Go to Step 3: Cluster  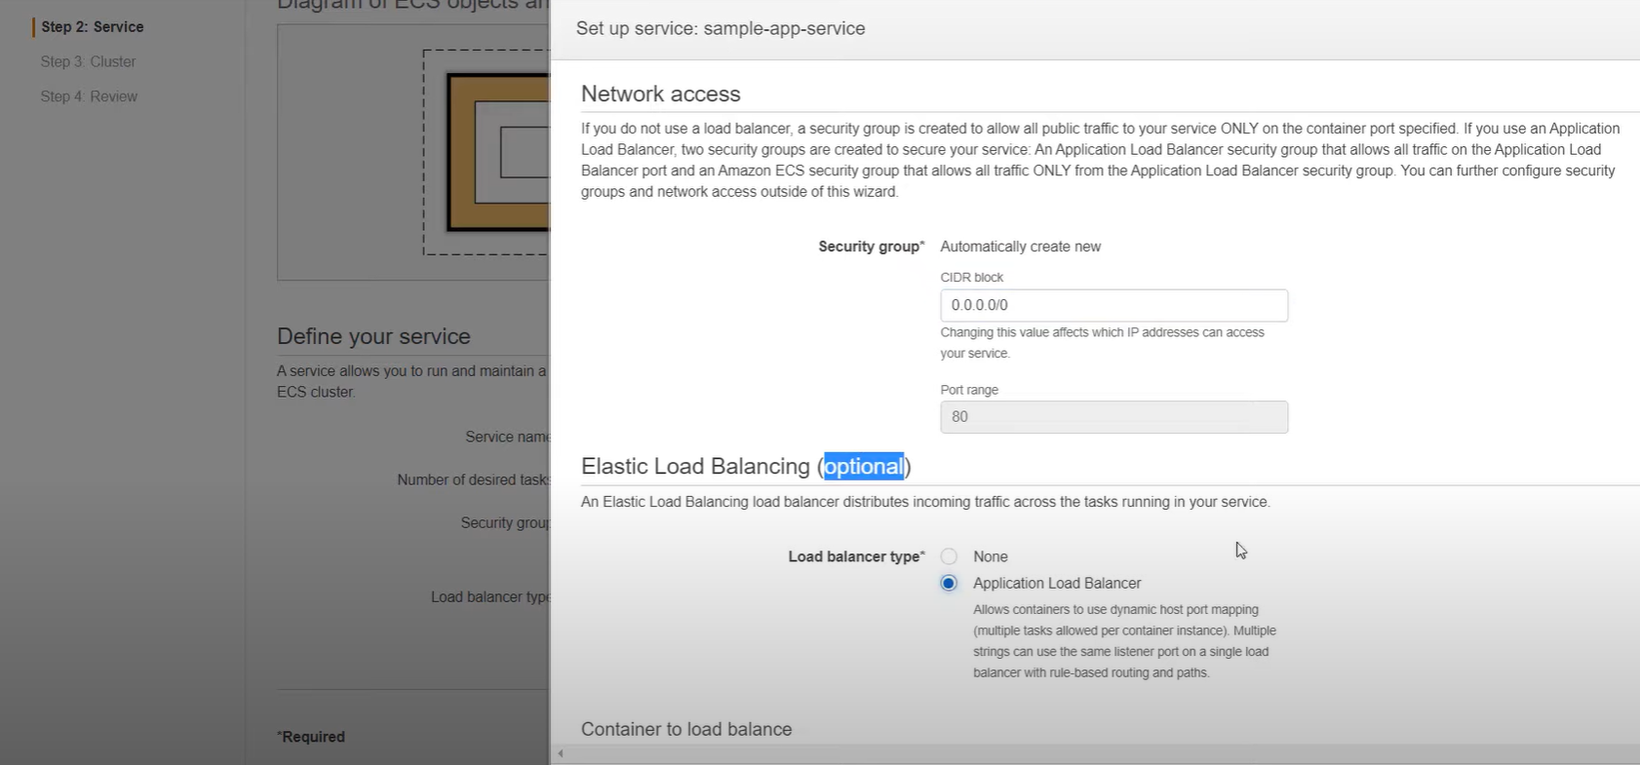click(x=88, y=61)
